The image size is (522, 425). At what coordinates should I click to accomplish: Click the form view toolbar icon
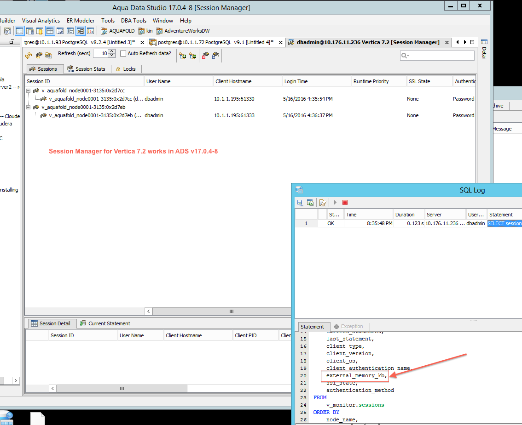pos(70,31)
